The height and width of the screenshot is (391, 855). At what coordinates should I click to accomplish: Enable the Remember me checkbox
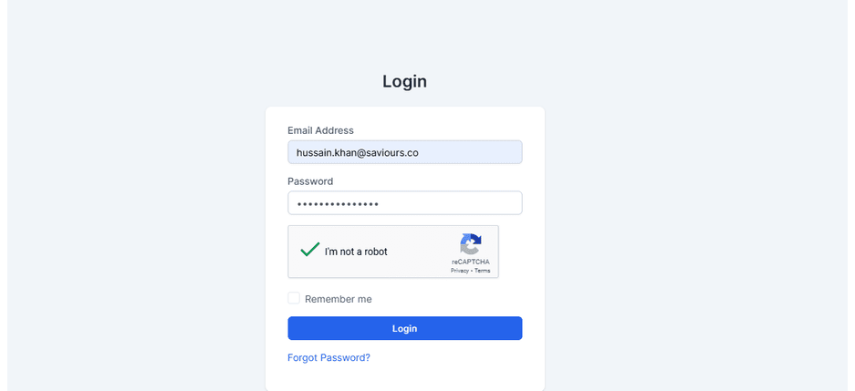coord(294,298)
